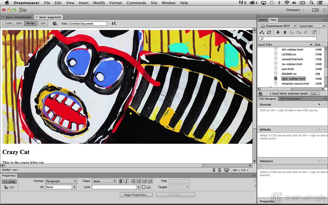This screenshot has height=205, width=328.
Task: Click the Get files down-arrow icon
Action: coord(278,32)
